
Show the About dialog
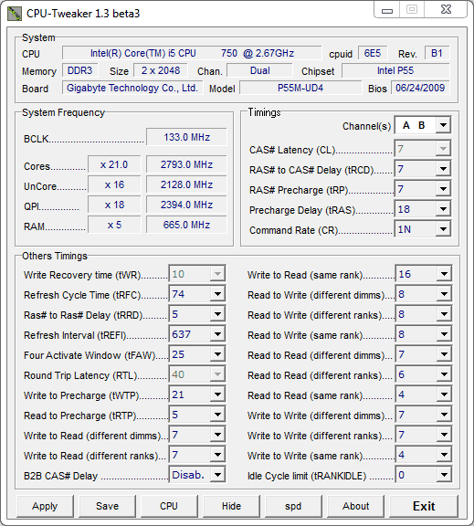tap(355, 506)
